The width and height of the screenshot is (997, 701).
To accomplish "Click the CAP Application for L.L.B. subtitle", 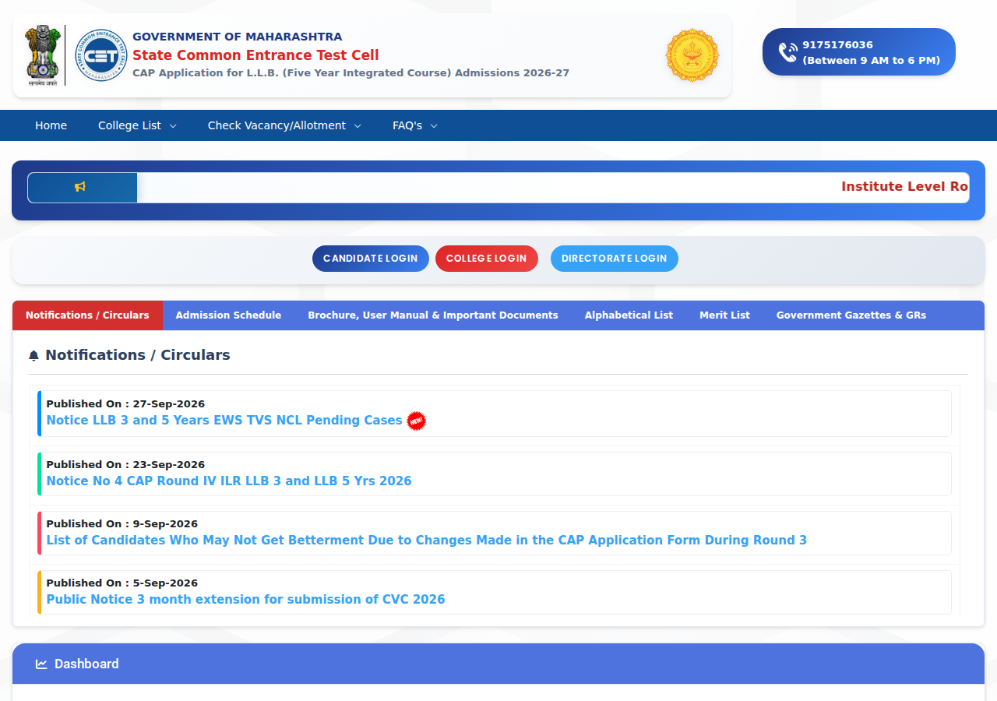I will point(351,73).
